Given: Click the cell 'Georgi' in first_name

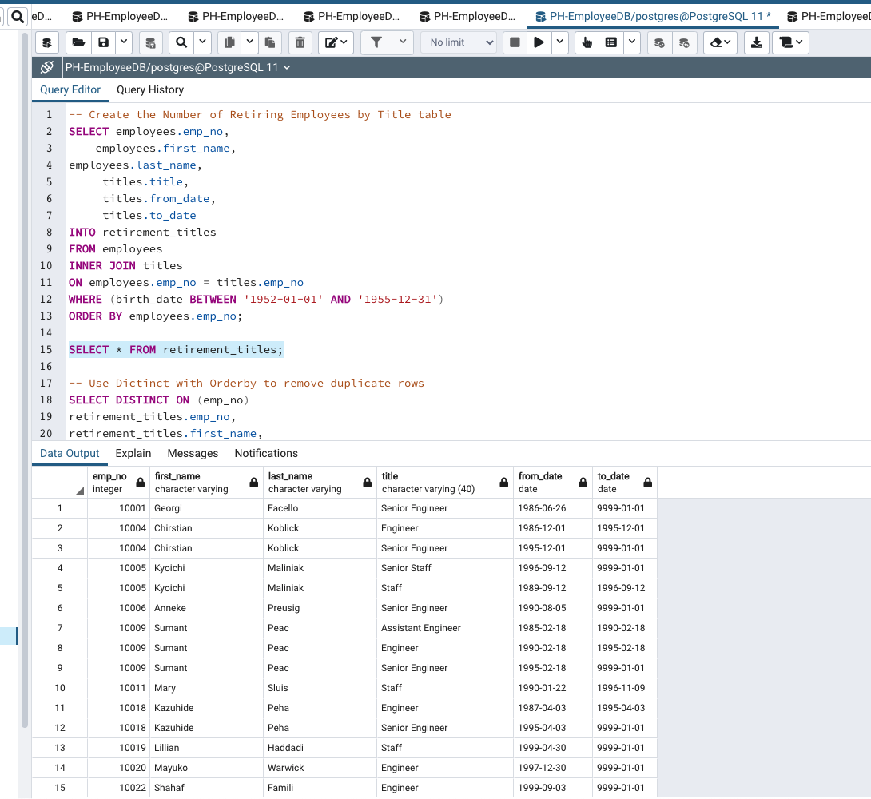Looking at the screenshot, I should [206, 508].
